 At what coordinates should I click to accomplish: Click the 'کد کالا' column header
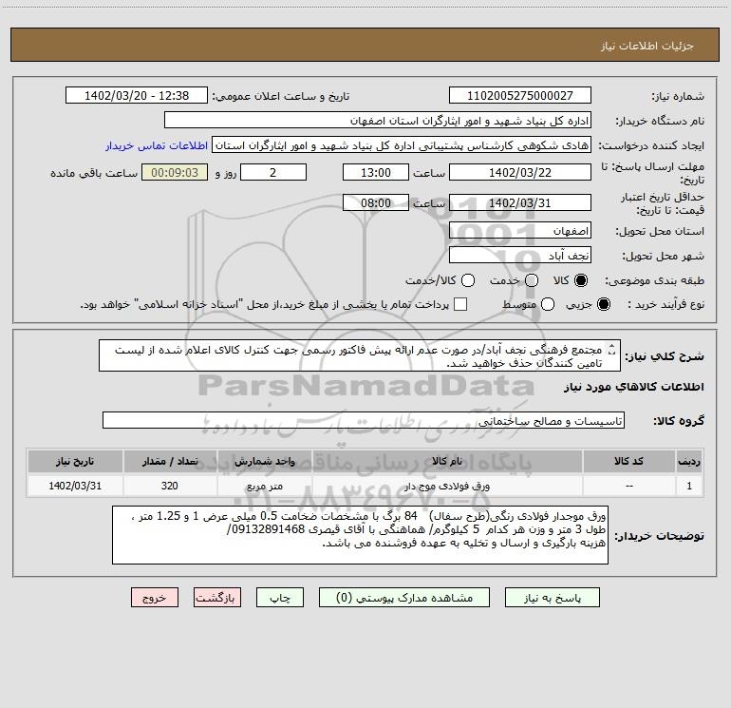coord(628,462)
